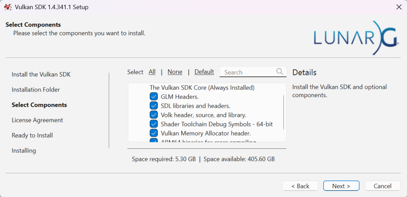
Task: Click Select All components link
Action: [152, 72]
